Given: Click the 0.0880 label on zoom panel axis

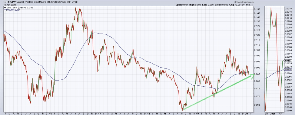Looking at the screenshot, I should (x=288, y=57).
